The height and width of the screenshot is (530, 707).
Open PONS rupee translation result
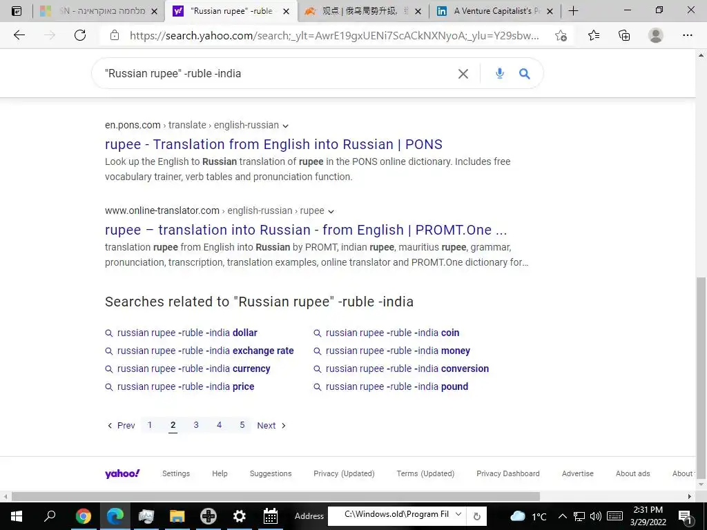coord(273,144)
